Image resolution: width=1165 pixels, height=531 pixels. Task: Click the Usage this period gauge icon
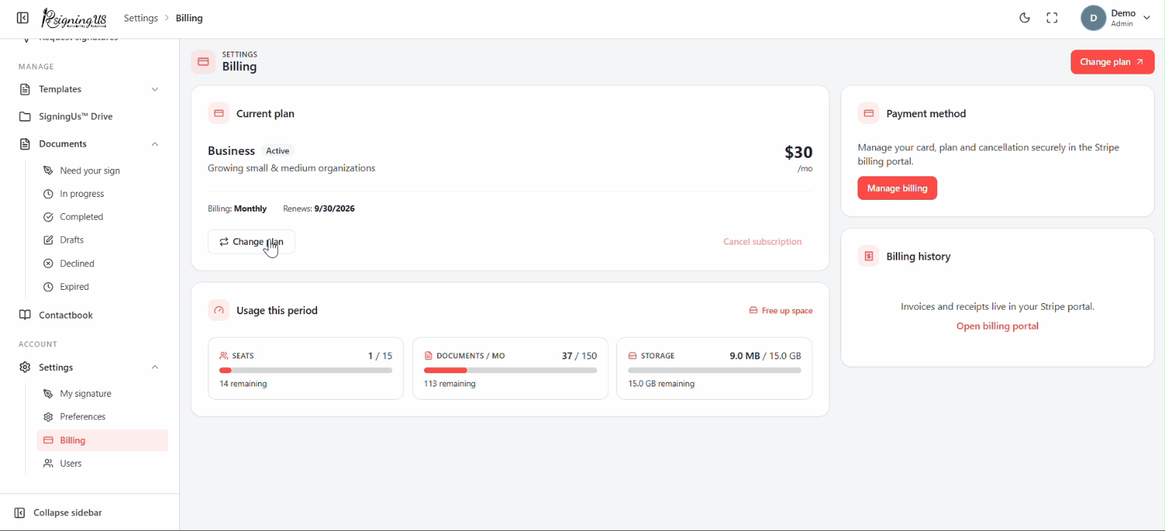coord(218,310)
